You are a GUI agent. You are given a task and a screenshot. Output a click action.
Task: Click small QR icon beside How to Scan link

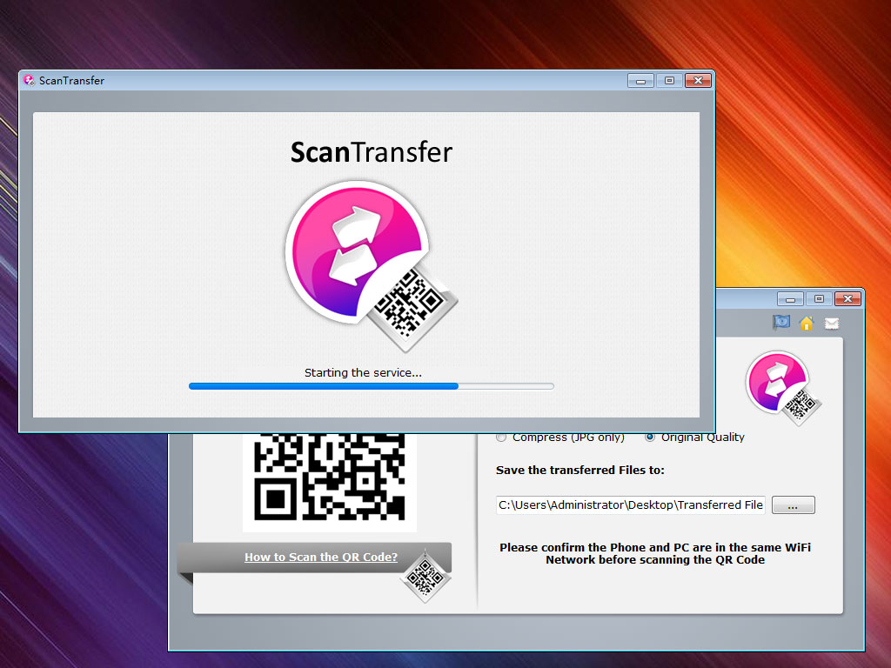(x=425, y=576)
